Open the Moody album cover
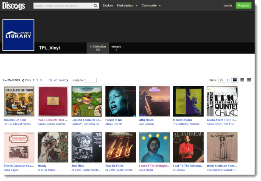 pyautogui.click(x=53, y=147)
